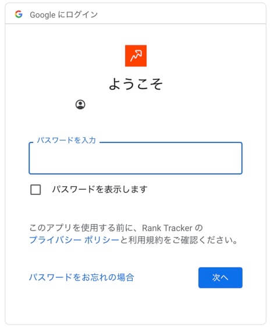Click the パスワードを入力 field label
The width and height of the screenshot is (270, 328).
66,140
